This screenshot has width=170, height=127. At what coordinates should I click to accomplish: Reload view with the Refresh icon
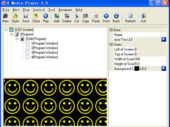pos(130,16)
